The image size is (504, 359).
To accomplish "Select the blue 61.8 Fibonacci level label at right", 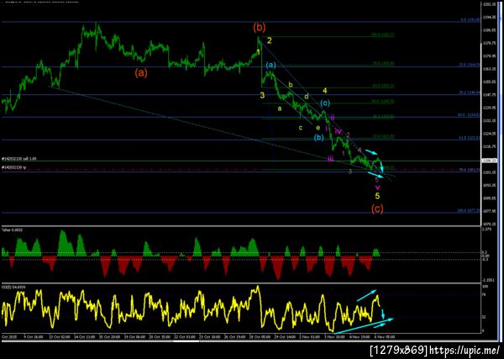I will (470, 138).
